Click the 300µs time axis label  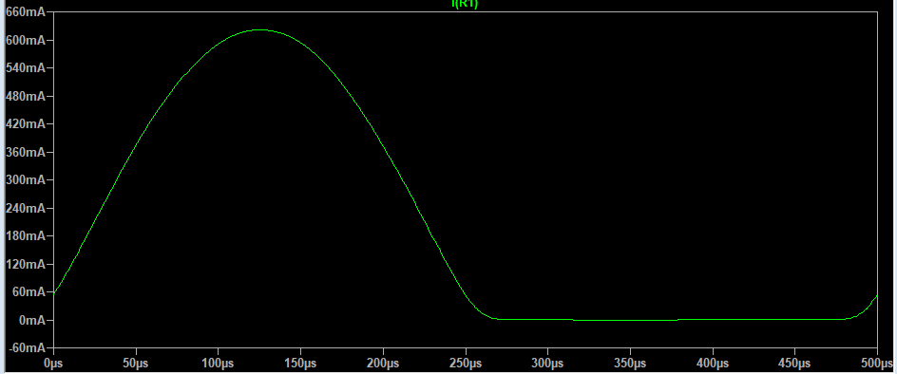click(x=548, y=364)
